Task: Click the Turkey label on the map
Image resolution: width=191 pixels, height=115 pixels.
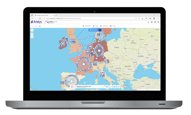Action: point(148,84)
